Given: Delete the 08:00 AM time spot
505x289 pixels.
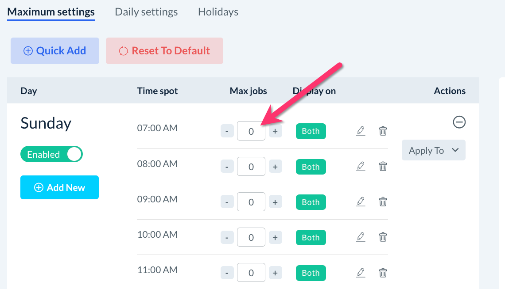Looking at the screenshot, I should (x=383, y=166).
